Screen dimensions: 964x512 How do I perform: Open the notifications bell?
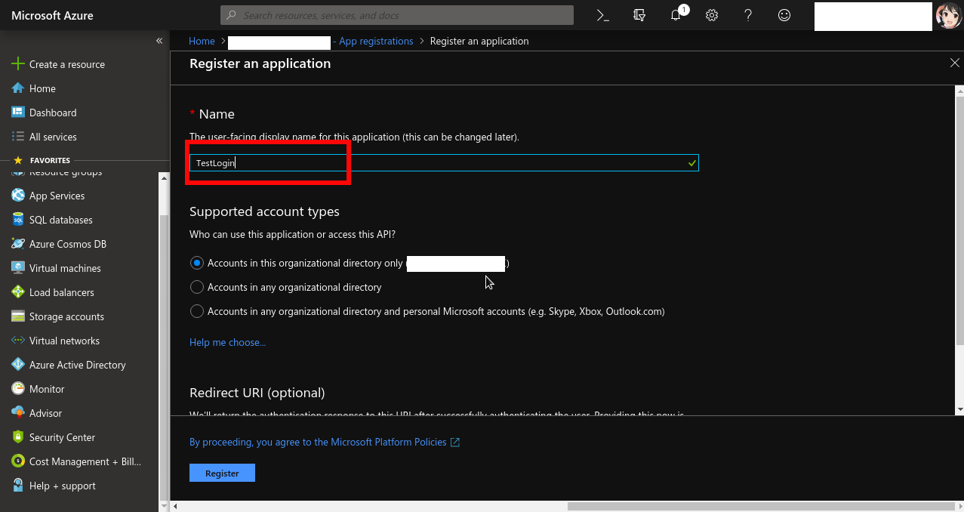click(x=676, y=14)
